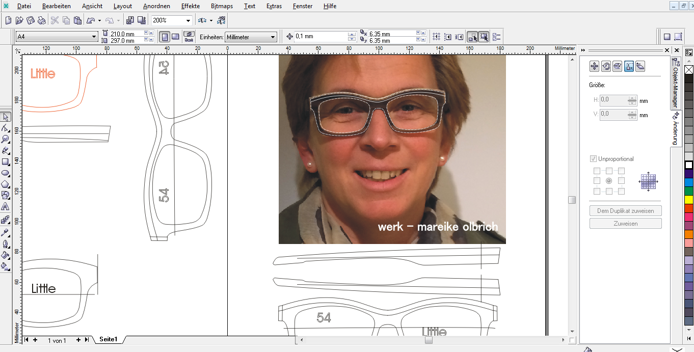Toggle Snap to Grid icon
694x352 pixels.
[436, 37]
